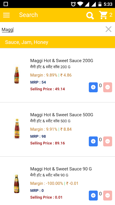Remove one Maggi Hot & Sweet Sauce 500G
The height and width of the screenshot is (205, 115).
(x=108, y=141)
